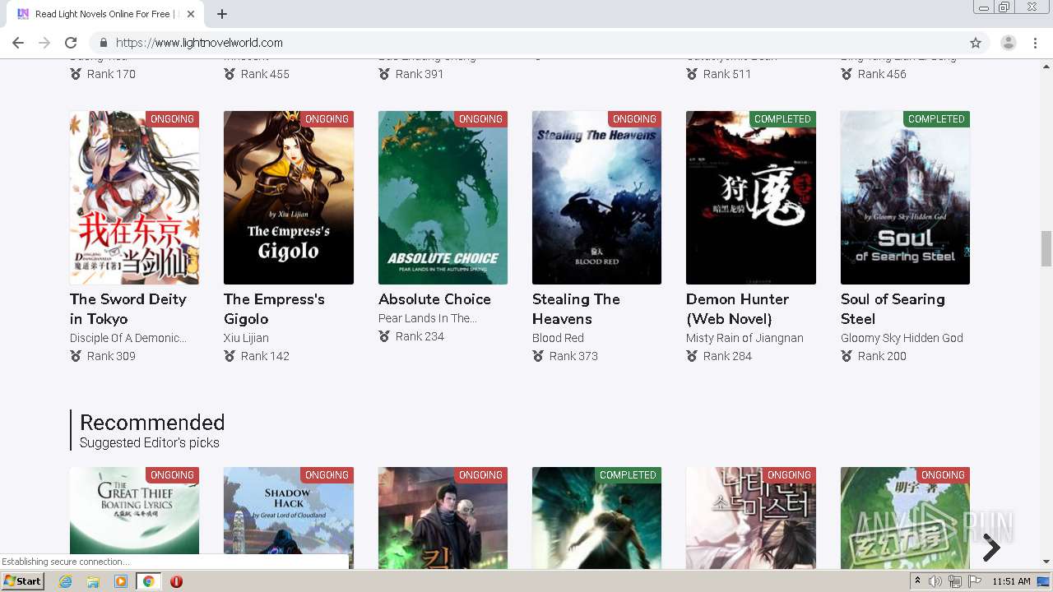Open the Soul of Searing Steel title link
This screenshot has height=592, width=1053.
point(893,309)
